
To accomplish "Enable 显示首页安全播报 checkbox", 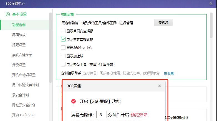I will click(x=63, y=31).
